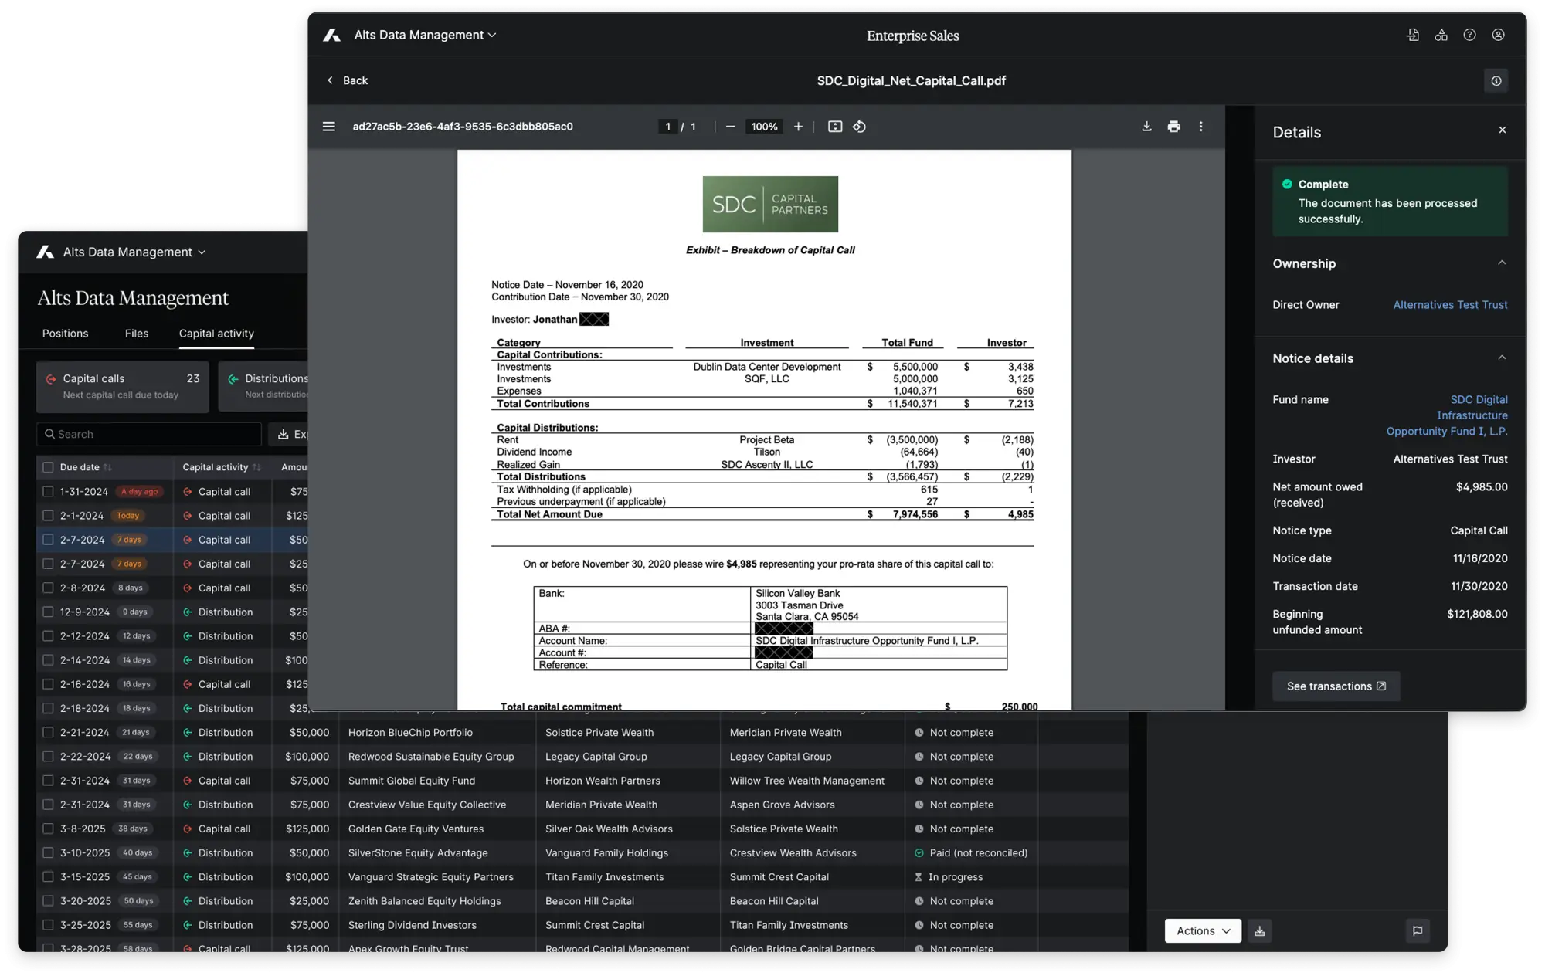The image size is (1545, 976).
Task: Click the flag icon in bottom right panel
Action: (1418, 930)
